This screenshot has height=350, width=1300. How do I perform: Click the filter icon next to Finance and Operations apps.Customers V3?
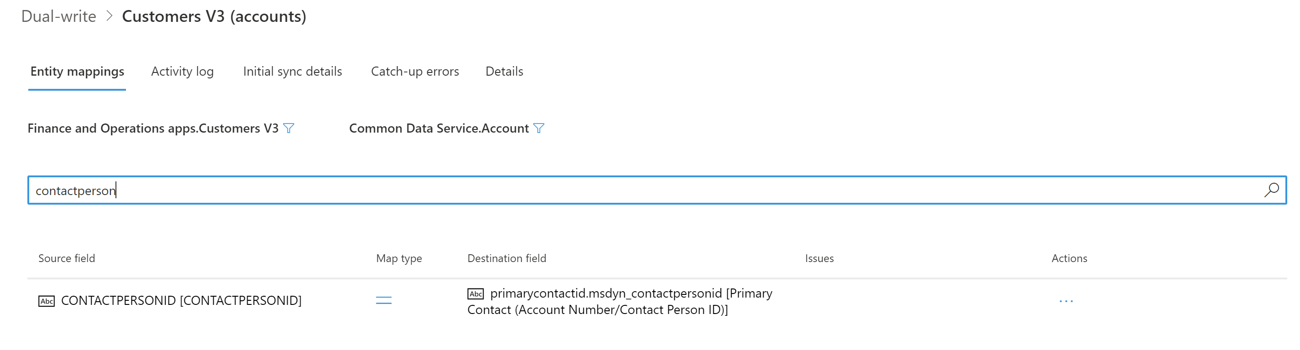tap(288, 129)
